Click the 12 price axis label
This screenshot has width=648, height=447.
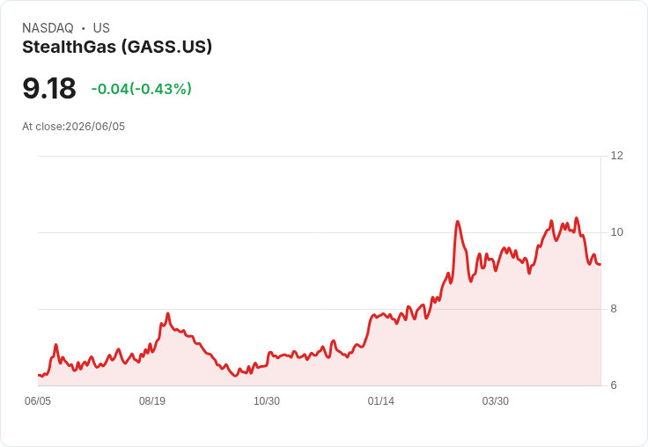(x=616, y=156)
